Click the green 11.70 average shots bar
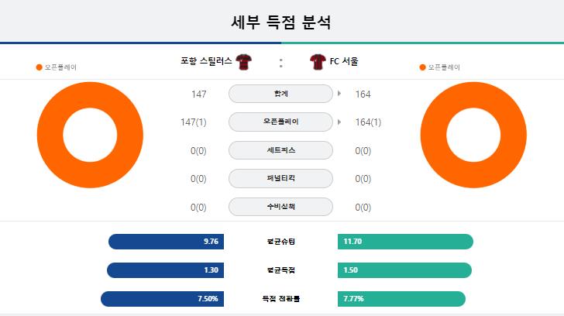The image size is (564, 316). pyautogui.click(x=405, y=242)
